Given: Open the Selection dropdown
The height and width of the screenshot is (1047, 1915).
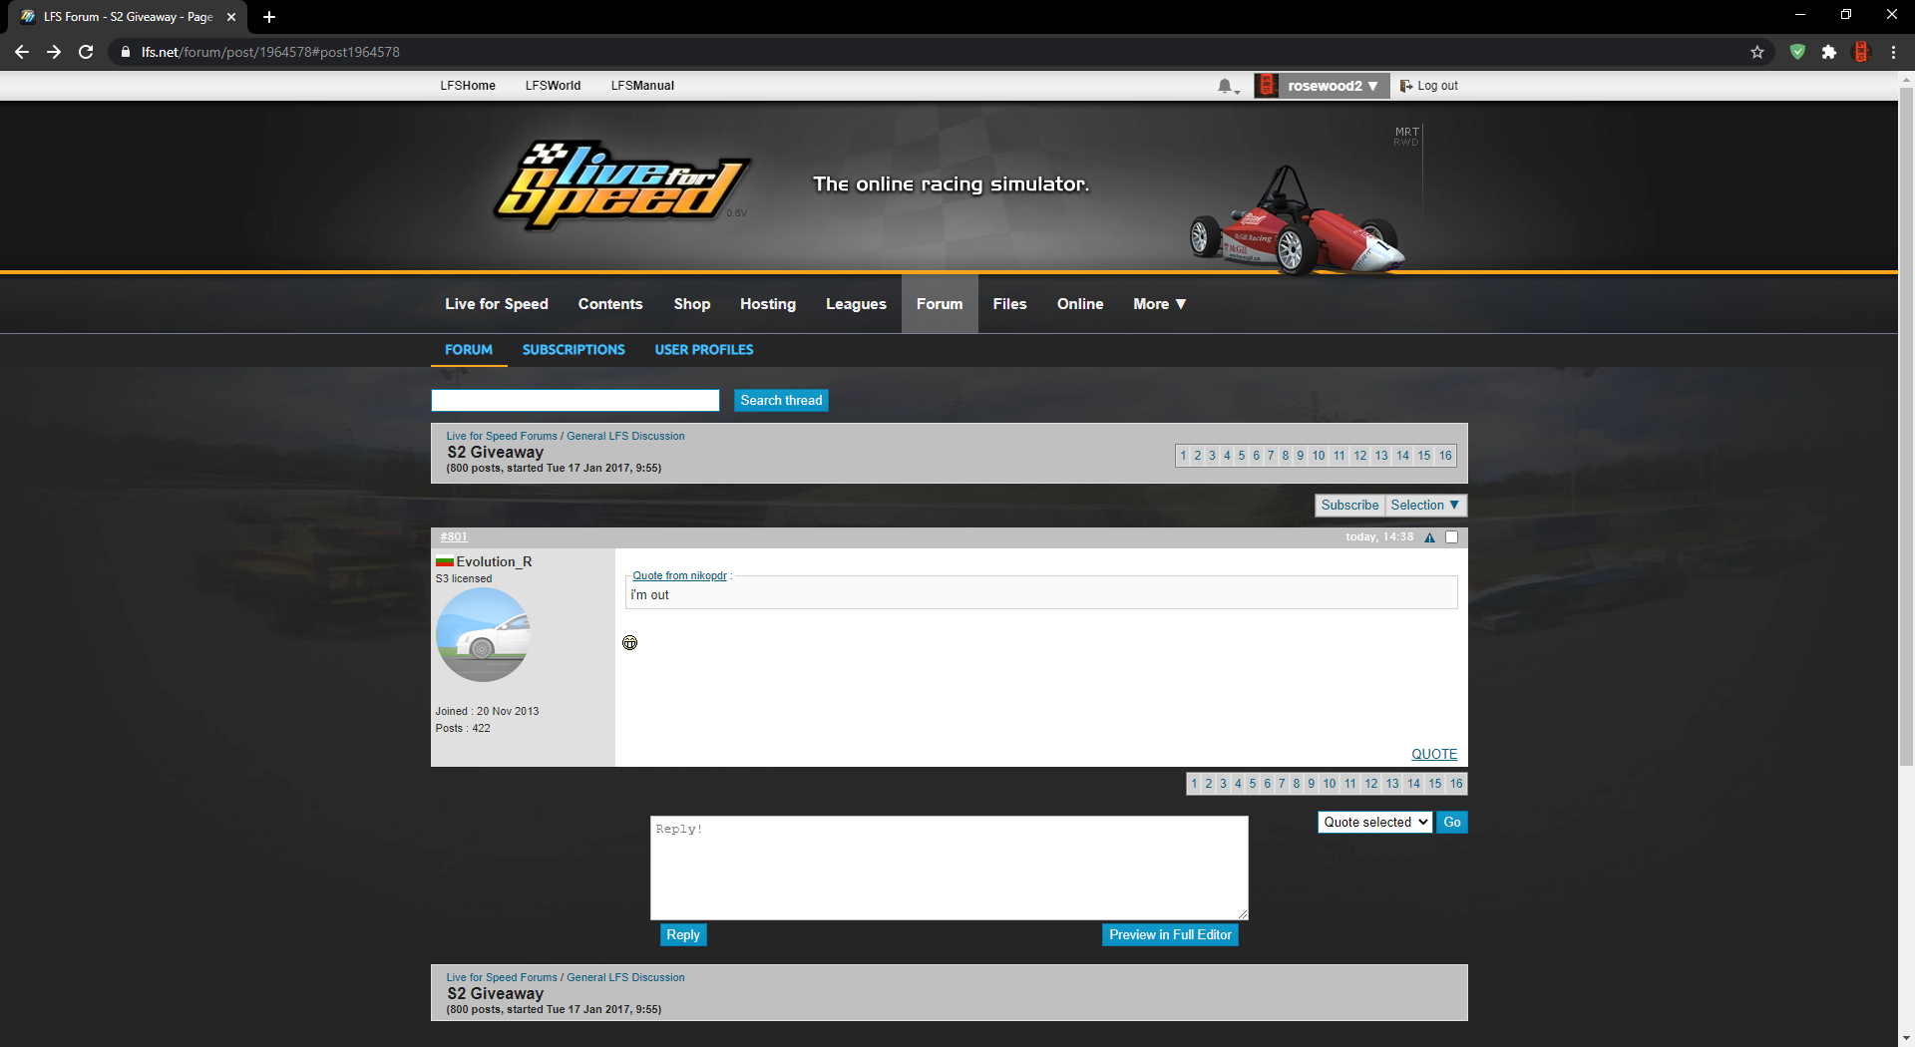Looking at the screenshot, I should tap(1425, 506).
